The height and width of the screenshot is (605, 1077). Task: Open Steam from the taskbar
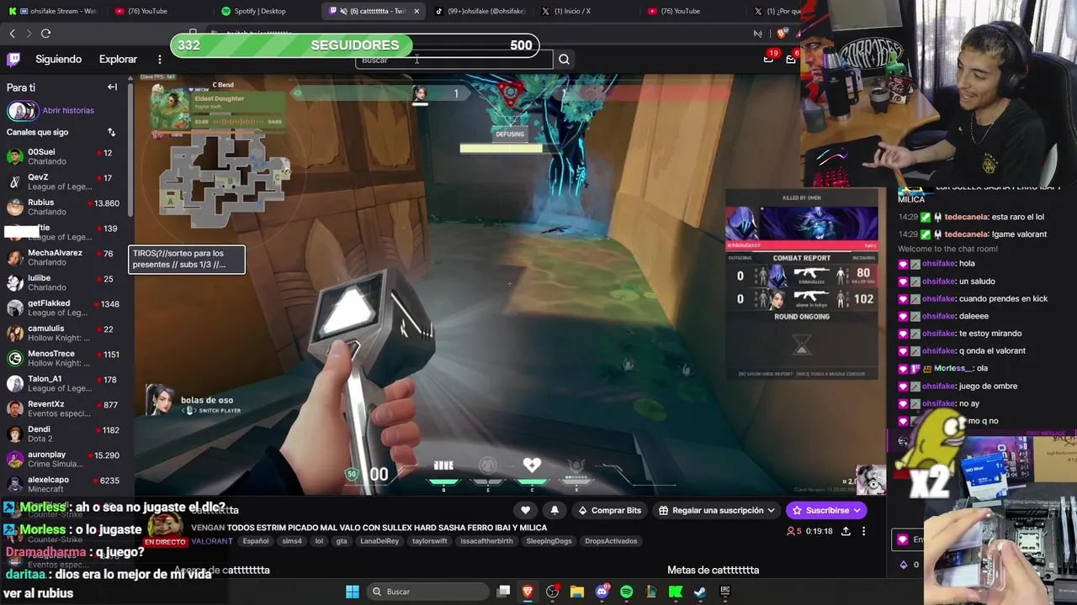[700, 592]
